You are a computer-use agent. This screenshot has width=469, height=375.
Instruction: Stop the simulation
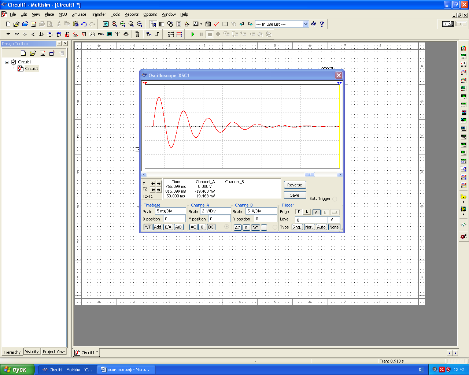[210, 34]
